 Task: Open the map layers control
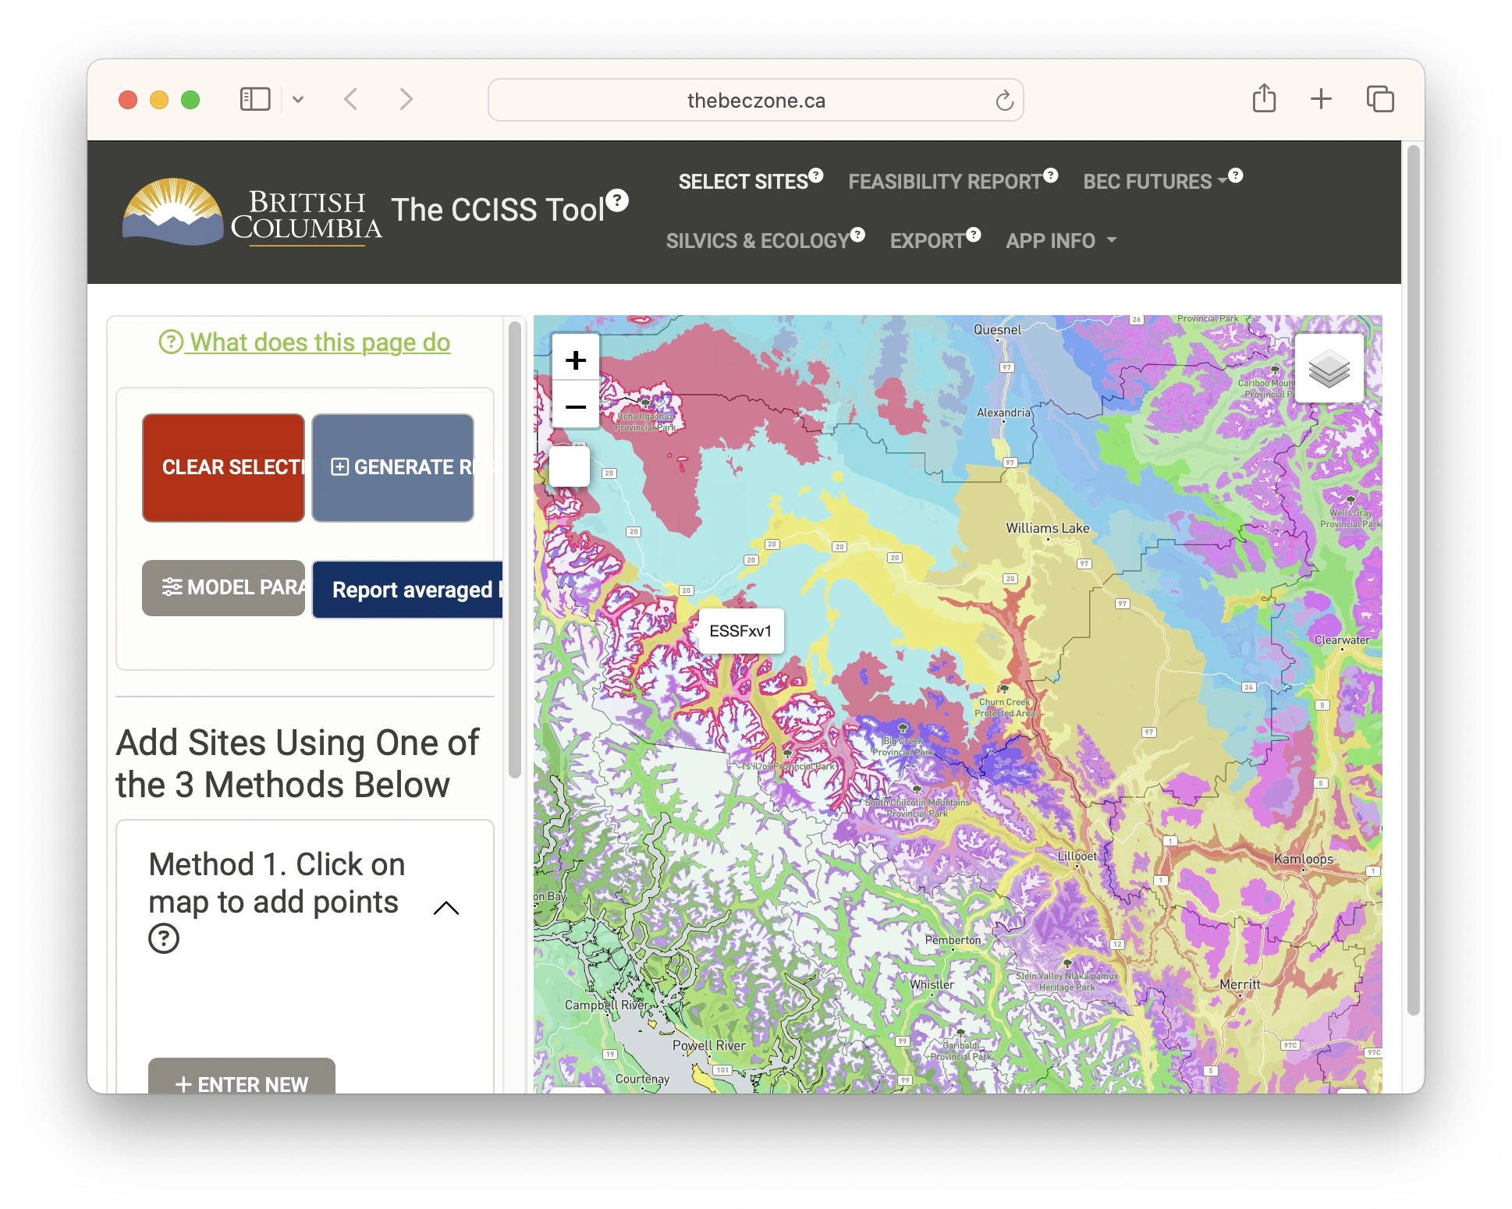tap(1328, 369)
